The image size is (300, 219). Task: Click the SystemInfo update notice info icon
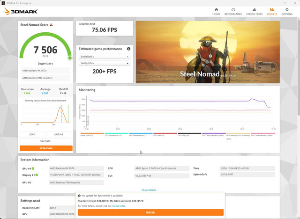click(x=79, y=196)
